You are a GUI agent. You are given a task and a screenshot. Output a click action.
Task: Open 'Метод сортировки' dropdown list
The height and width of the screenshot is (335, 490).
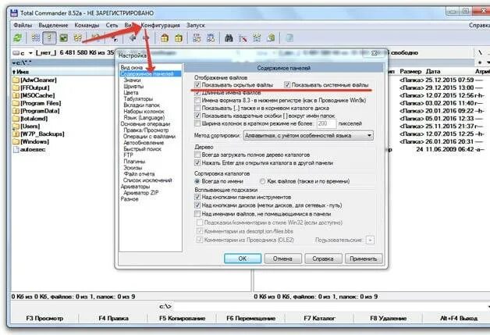pos(308,135)
